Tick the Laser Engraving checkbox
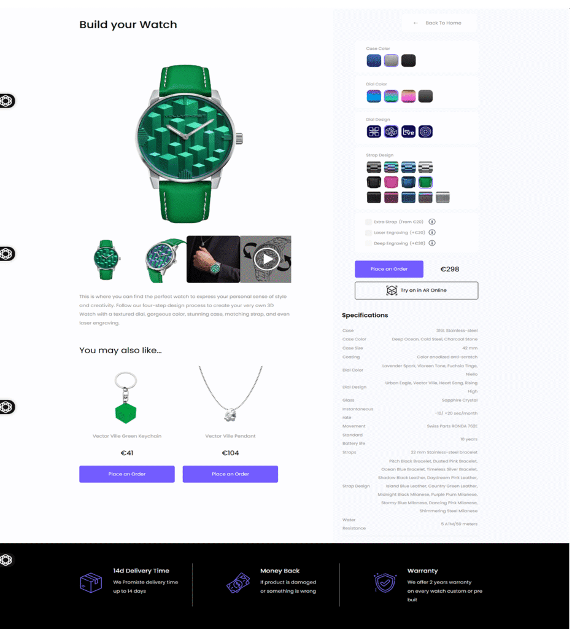This screenshot has width=572, height=629. [x=368, y=233]
